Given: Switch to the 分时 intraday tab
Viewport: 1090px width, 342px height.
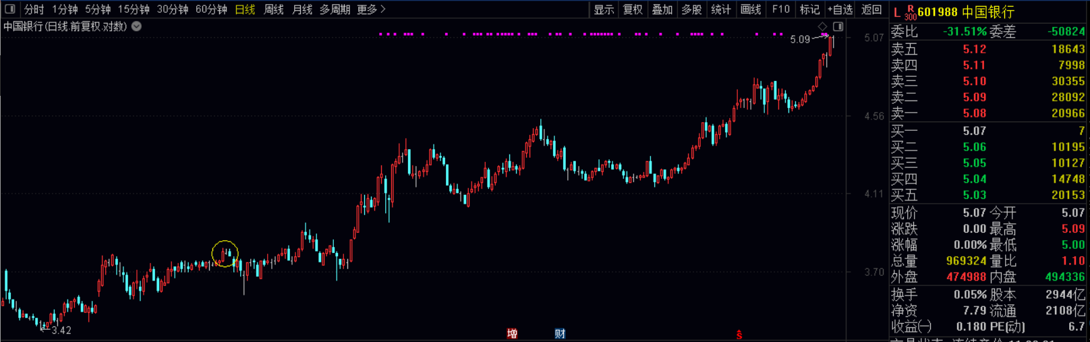Looking at the screenshot, I should pos(34,9).
